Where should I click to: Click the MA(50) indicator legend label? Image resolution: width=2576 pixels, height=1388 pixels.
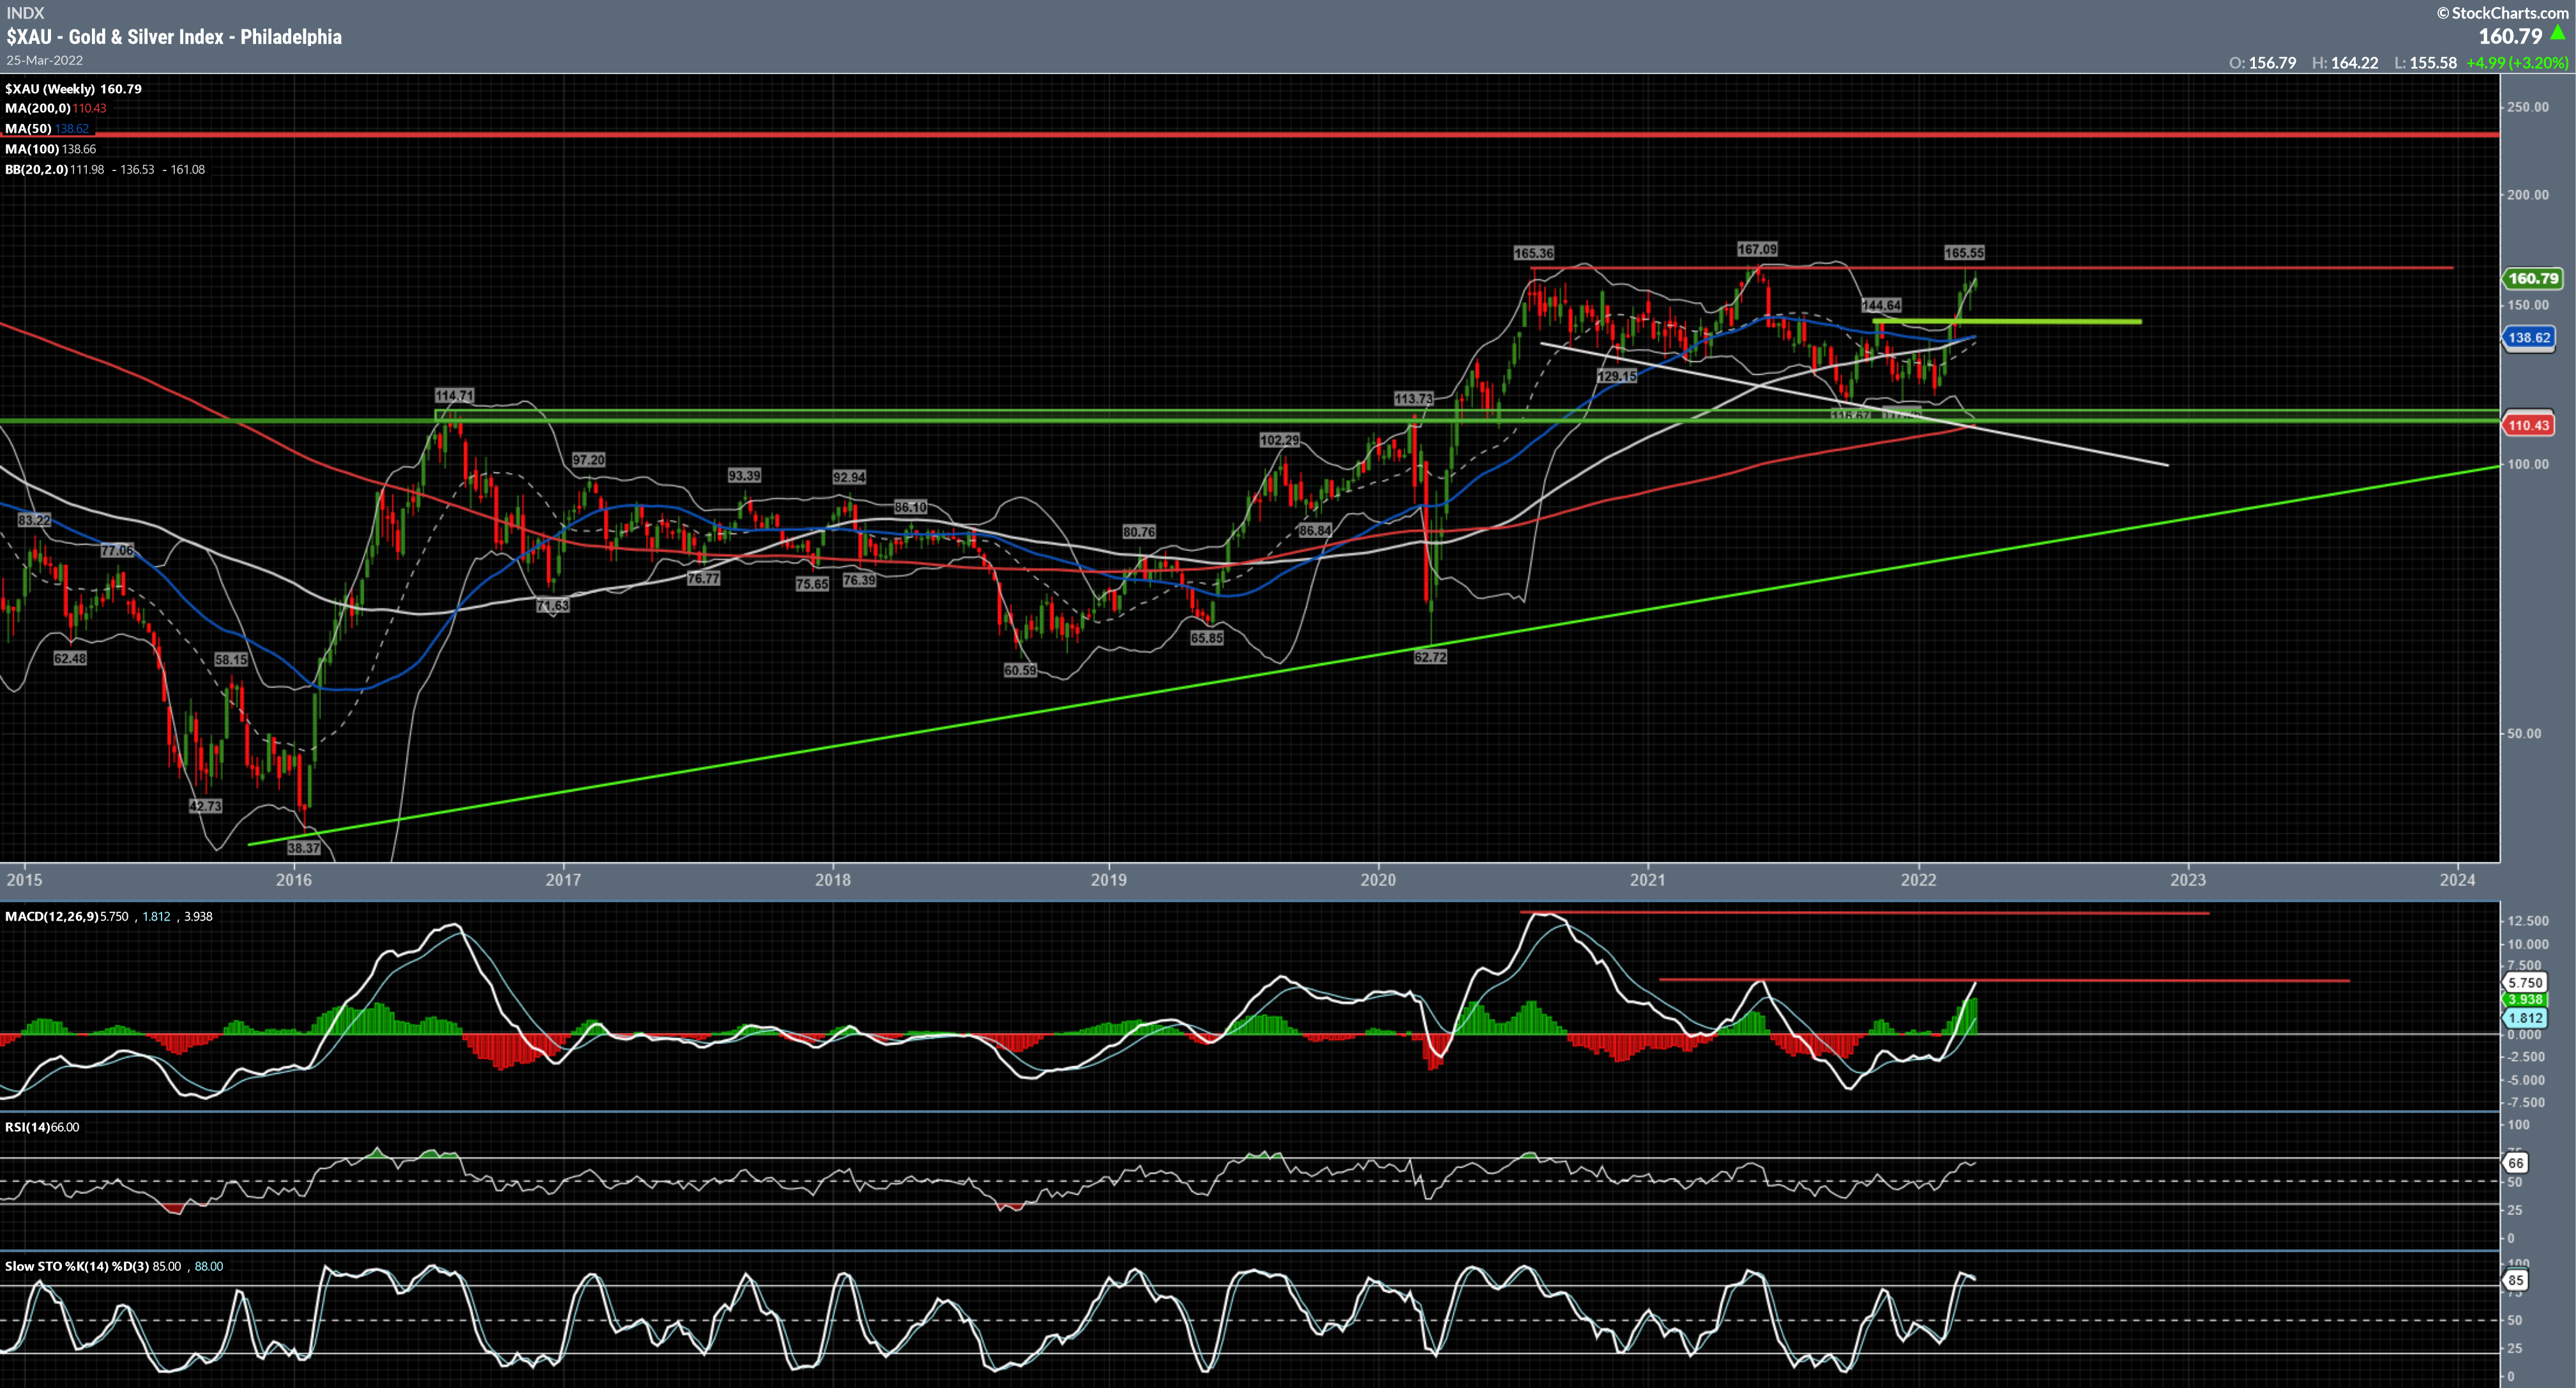[x=28, y=129]
